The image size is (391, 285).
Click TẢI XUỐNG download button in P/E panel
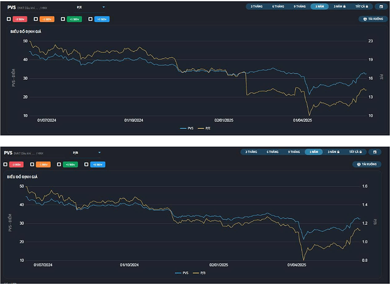373,19
